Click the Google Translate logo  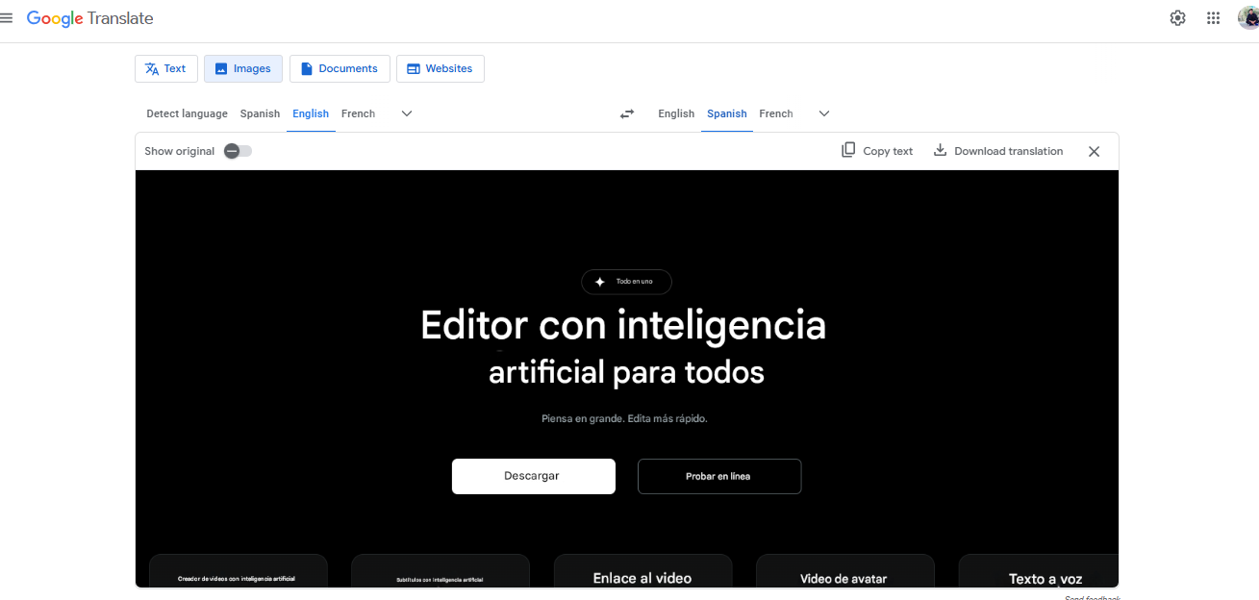[89, 18]
